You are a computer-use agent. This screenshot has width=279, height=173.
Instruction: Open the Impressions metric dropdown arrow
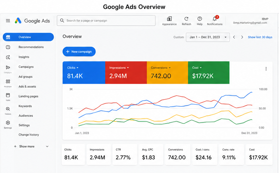tap(128, 68)
